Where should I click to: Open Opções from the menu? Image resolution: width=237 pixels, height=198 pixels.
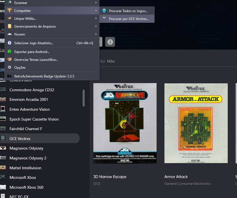pos(52,68)
